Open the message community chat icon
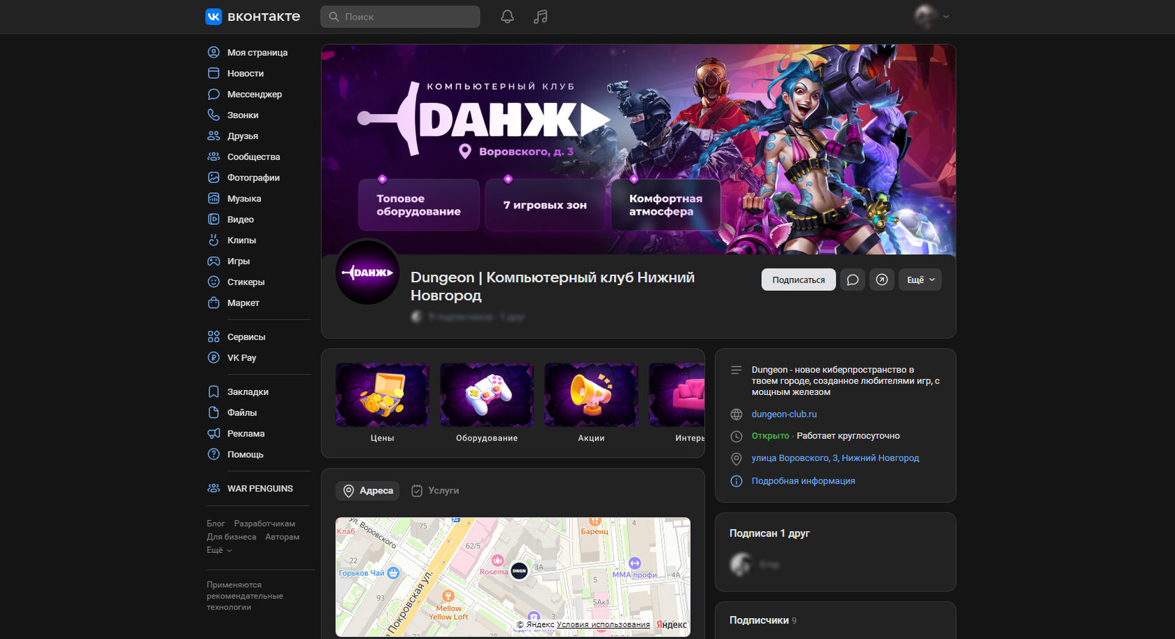 point(853,280)
